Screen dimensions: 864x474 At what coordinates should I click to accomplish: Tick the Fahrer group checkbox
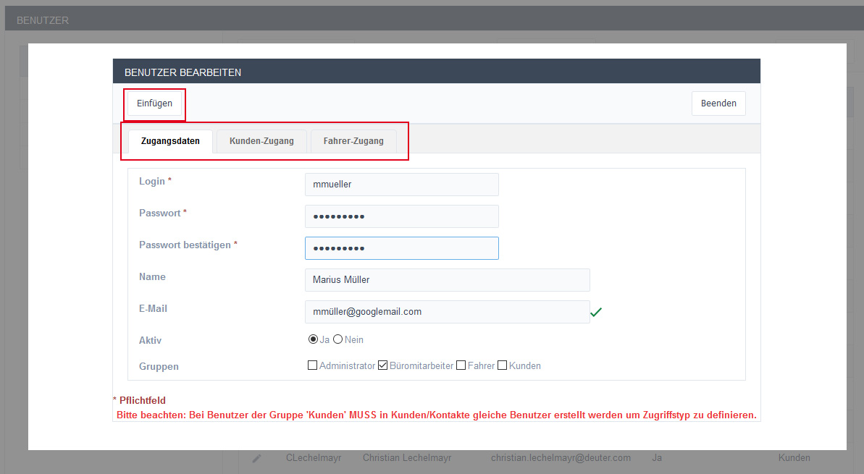tap(461, 365)
